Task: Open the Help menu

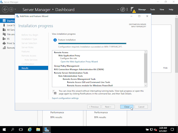Action: 171,9
